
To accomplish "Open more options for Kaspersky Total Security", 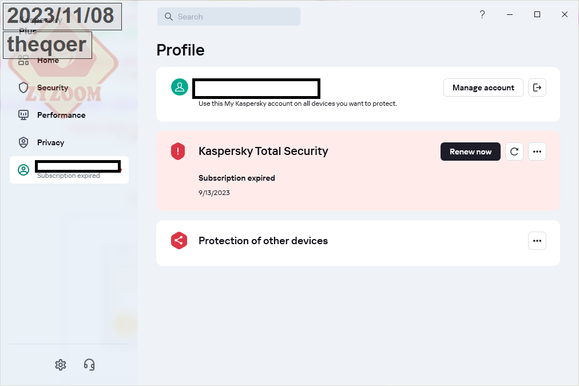I will [537, 152].
